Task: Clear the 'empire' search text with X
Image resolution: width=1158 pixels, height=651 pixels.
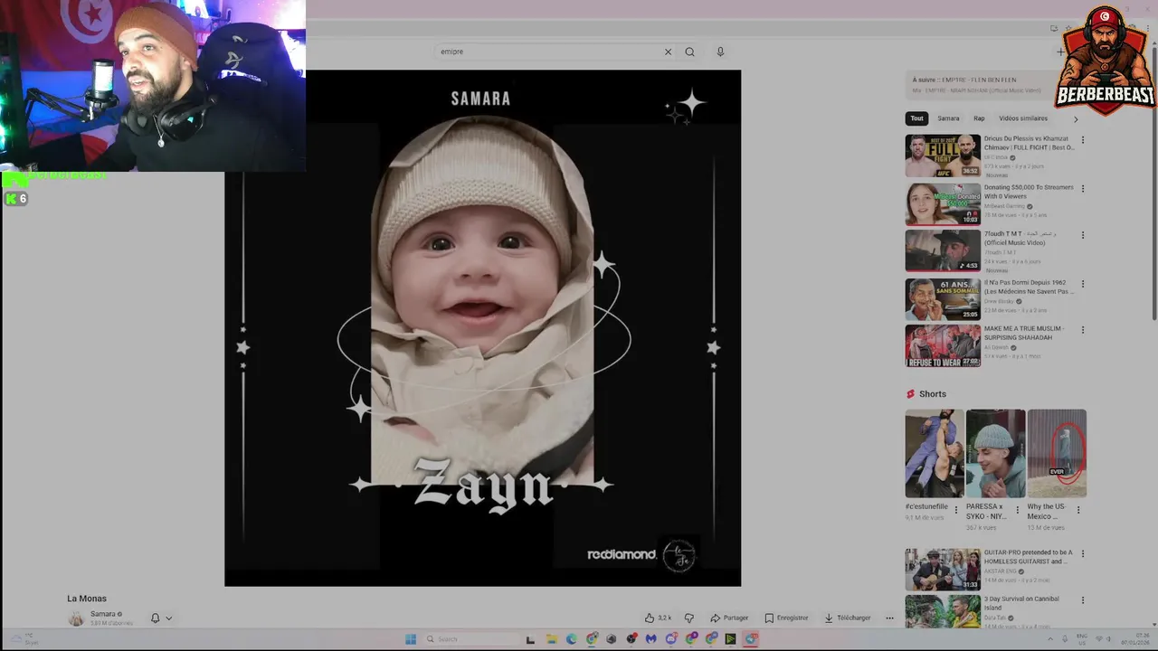Action: pos(668,52)
